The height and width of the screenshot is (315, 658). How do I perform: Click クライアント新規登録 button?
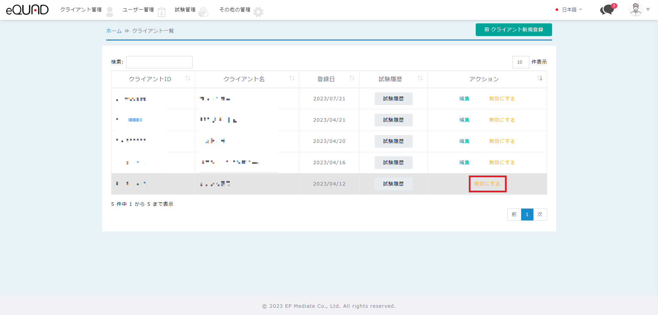[514, 30]
